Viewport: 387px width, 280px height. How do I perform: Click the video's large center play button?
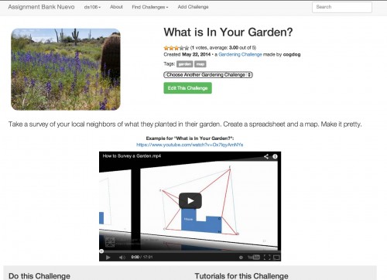(x=190, y=200)
